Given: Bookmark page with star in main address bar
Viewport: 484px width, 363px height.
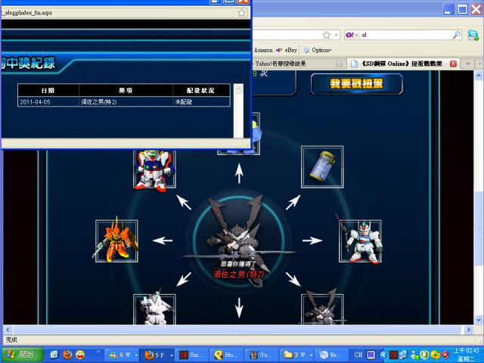Looking at the screenshot, I should (x=327, y=35).
